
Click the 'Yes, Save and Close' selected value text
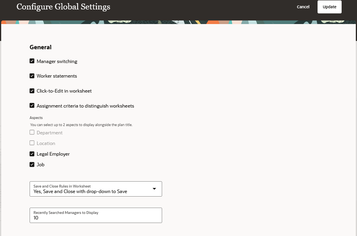(80, 191)
